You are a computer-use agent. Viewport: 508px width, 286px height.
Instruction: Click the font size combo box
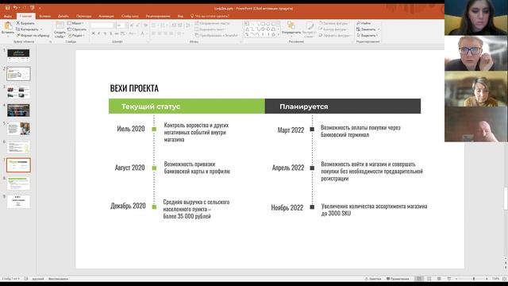coord(121,25)
